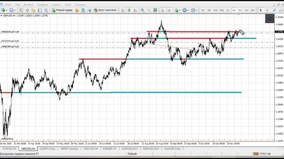Screen dimensions: 284x159
Task: Show the Market Watch panel
Action: (21, 10)
